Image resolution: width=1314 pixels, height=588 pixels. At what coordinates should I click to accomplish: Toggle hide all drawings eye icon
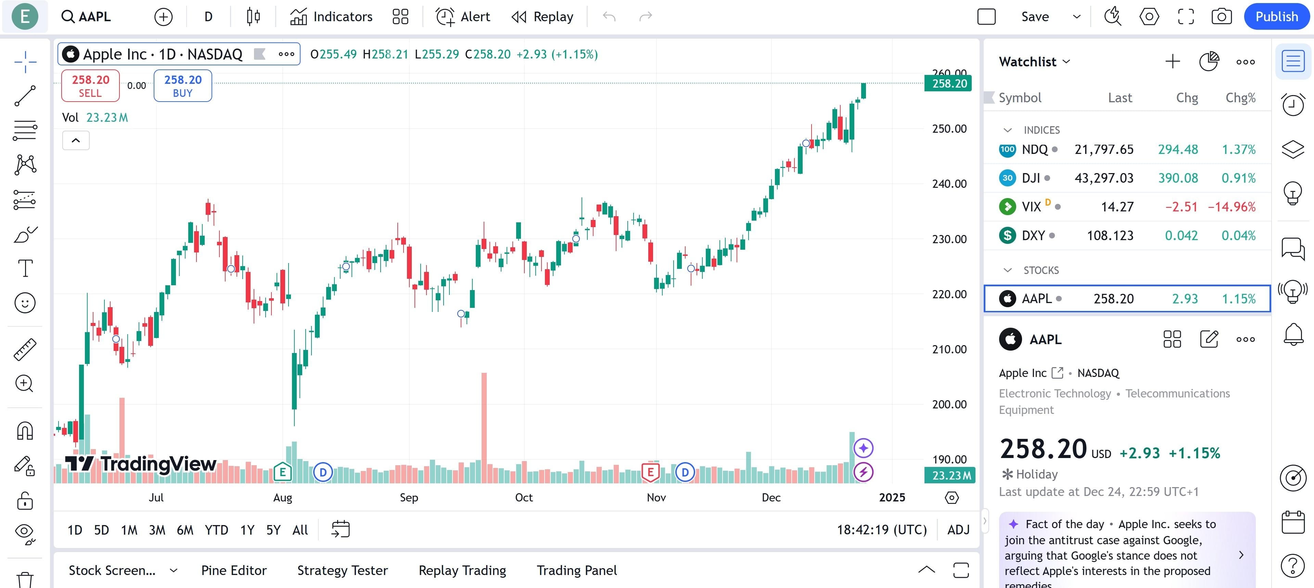(25, 534)
